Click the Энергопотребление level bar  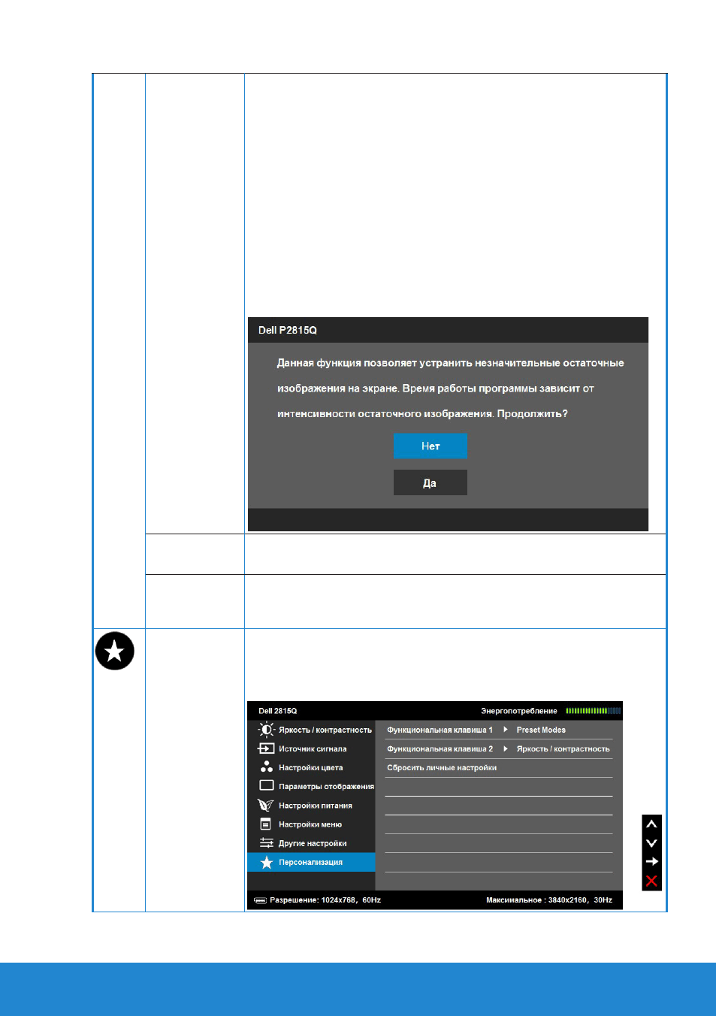593,711
